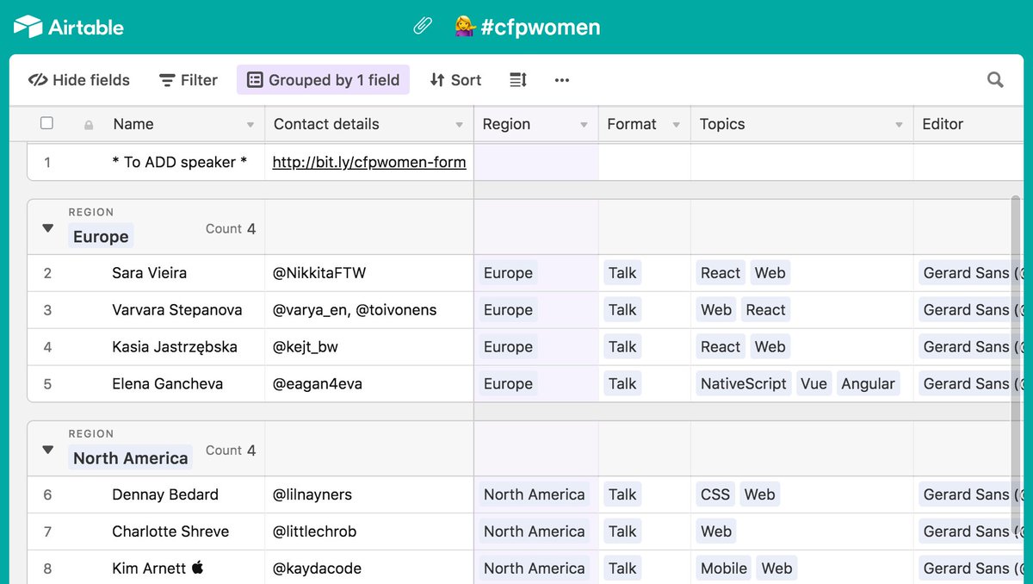The height and width of the screenshot is (584, 1033).
Task: Click the @littlechrob contact cell
Action: point(369,531)
